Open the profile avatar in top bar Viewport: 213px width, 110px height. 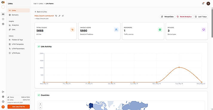tap(208, 4)
